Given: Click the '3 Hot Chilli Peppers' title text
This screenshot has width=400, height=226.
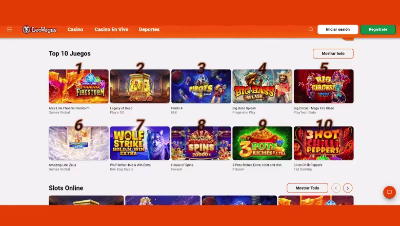Looking at the screenshot, I should tap(308, 165).
